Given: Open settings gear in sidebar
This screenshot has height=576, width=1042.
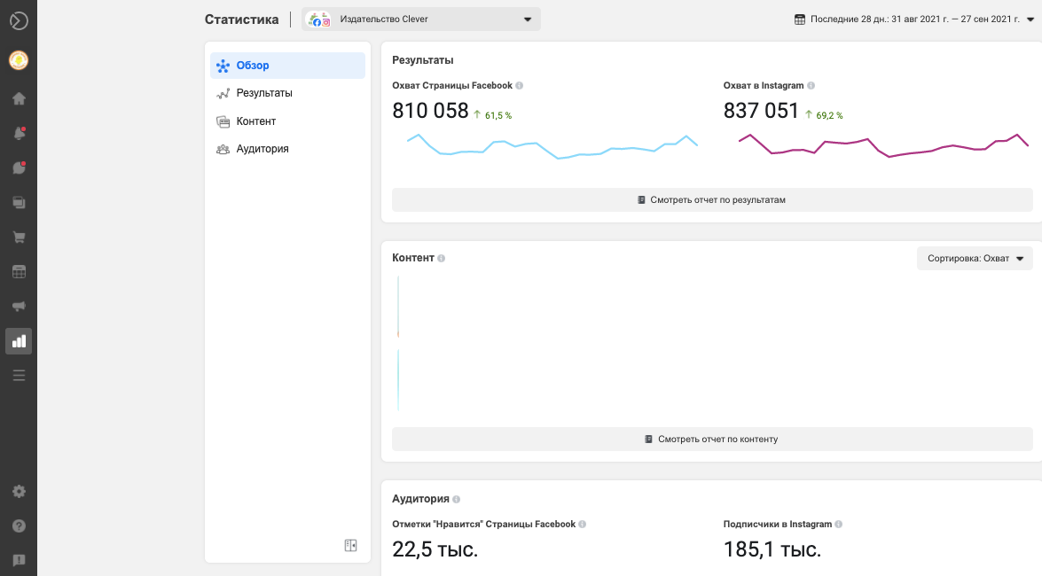Looking at the screenshot, I should point(19,492).
